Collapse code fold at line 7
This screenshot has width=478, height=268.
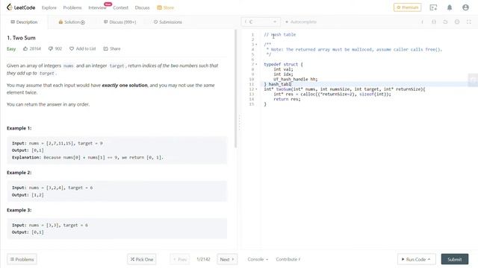coord(256,65)
